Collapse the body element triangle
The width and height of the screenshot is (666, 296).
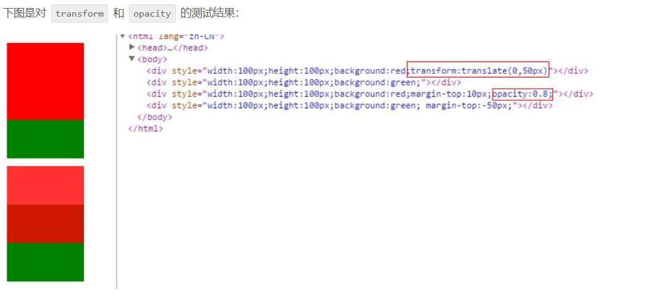[132, 59]
